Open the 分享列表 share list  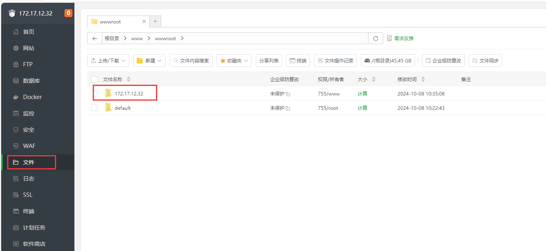(269, 60)
